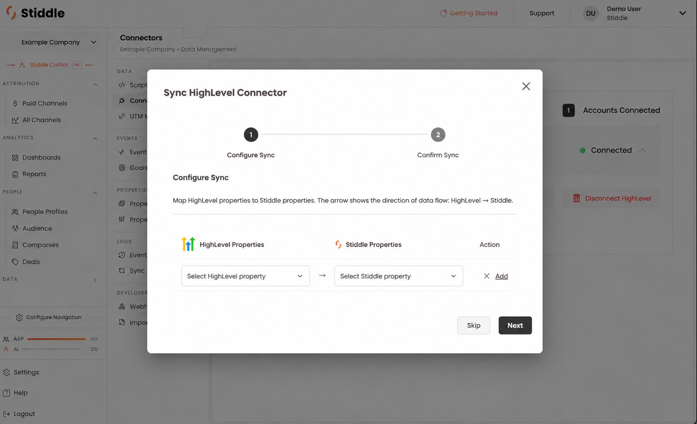Click the Logout icon

tap(6, 414)
